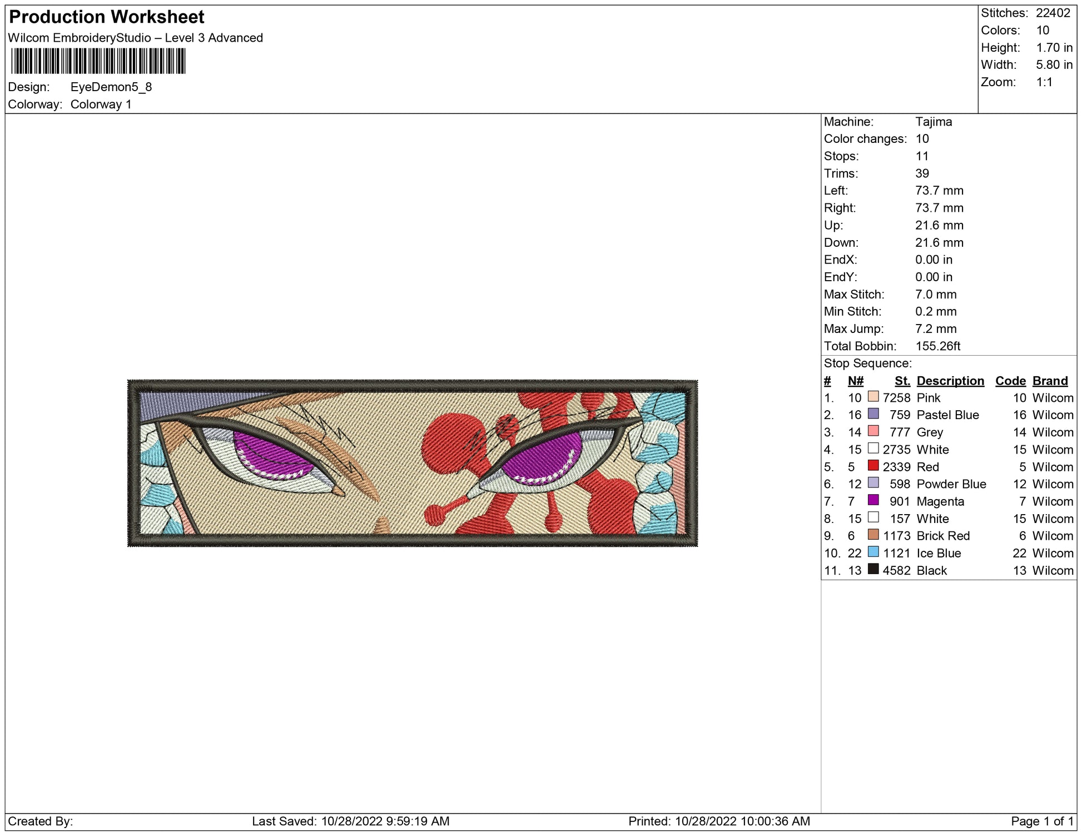Click the EyeDemon5_8 design name
The height and width of the screenshot is (832, 1082).
[x=111, y=87]
